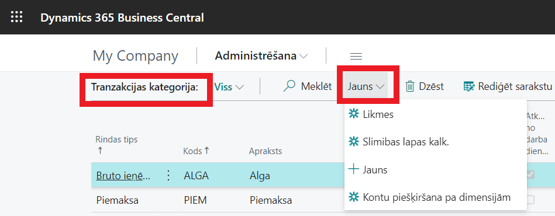Screen dimensions: 555x216
Task: Sort by the Kods column header
Action: 196,151
